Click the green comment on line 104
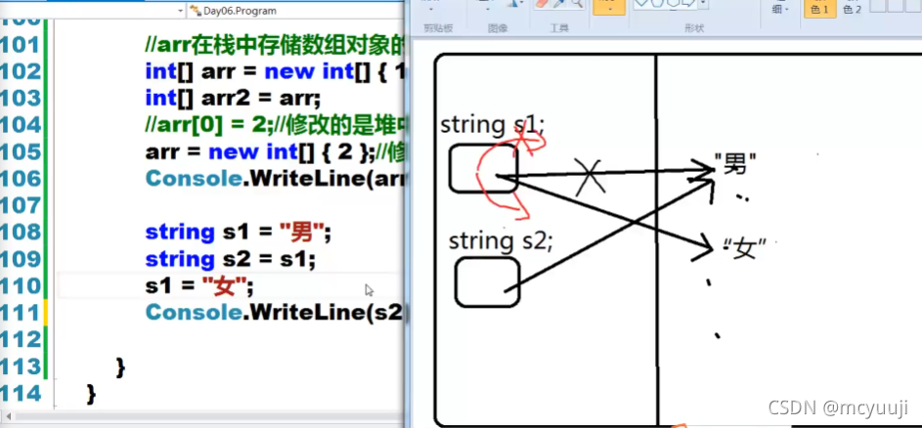922x428 pixels. 275,125
